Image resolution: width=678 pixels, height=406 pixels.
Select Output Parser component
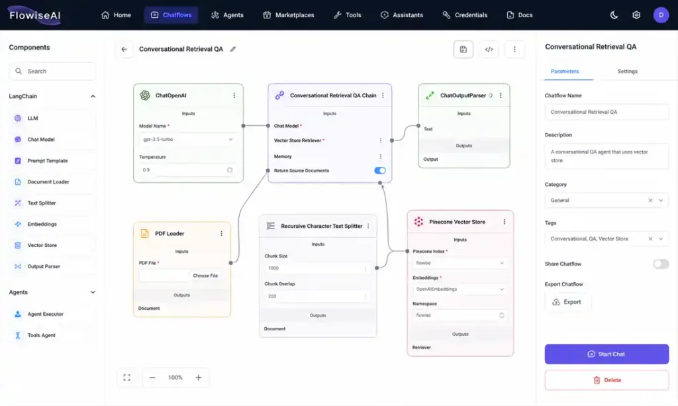click(x=52, y=266)
